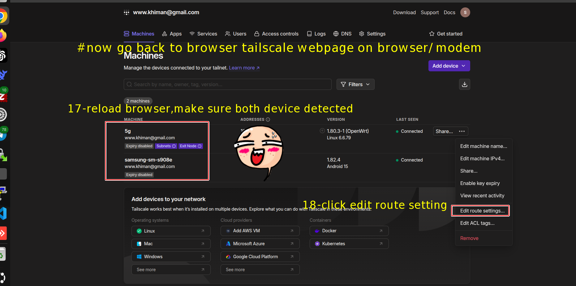The image size is (576, 286).
Task: Open the Access controls tab
Action: pyautogui.click(x=276, y=34)
